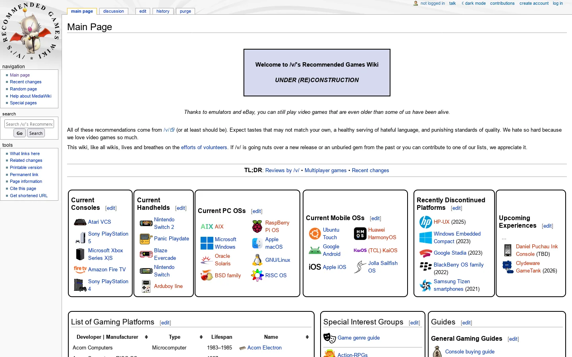
Task: Click the BlackBerry OS family logo icon
Action: coord(426,267)
